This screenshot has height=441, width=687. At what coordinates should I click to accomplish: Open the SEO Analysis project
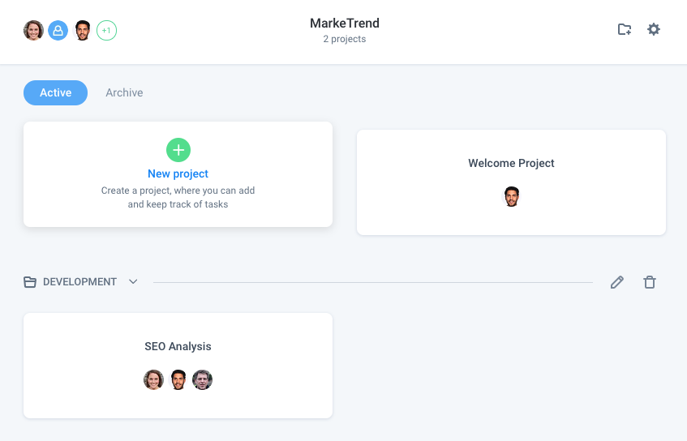(x=178, y=366)
